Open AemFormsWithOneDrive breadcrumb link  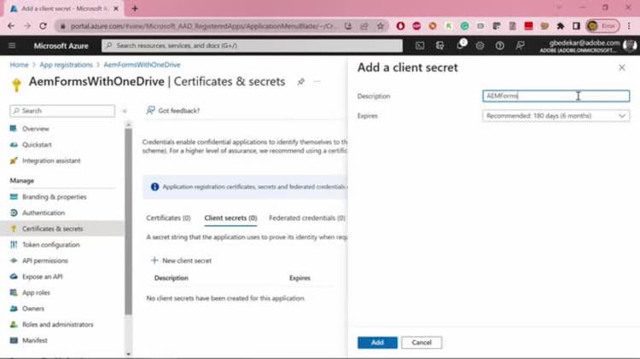(142, 65)
